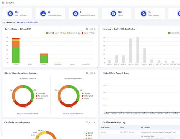The image size is (180, 139).
Task: Click the Overview page title
Action: pos(10,3)
